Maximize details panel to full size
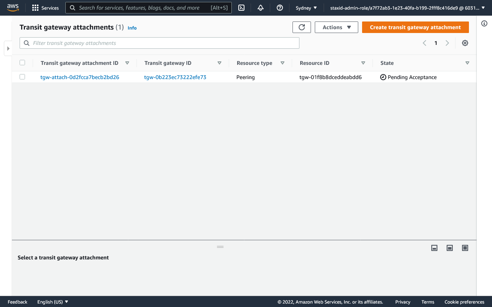Image resolution: width=492 pixels, height=307 pixels. click(x=465, y=248)
